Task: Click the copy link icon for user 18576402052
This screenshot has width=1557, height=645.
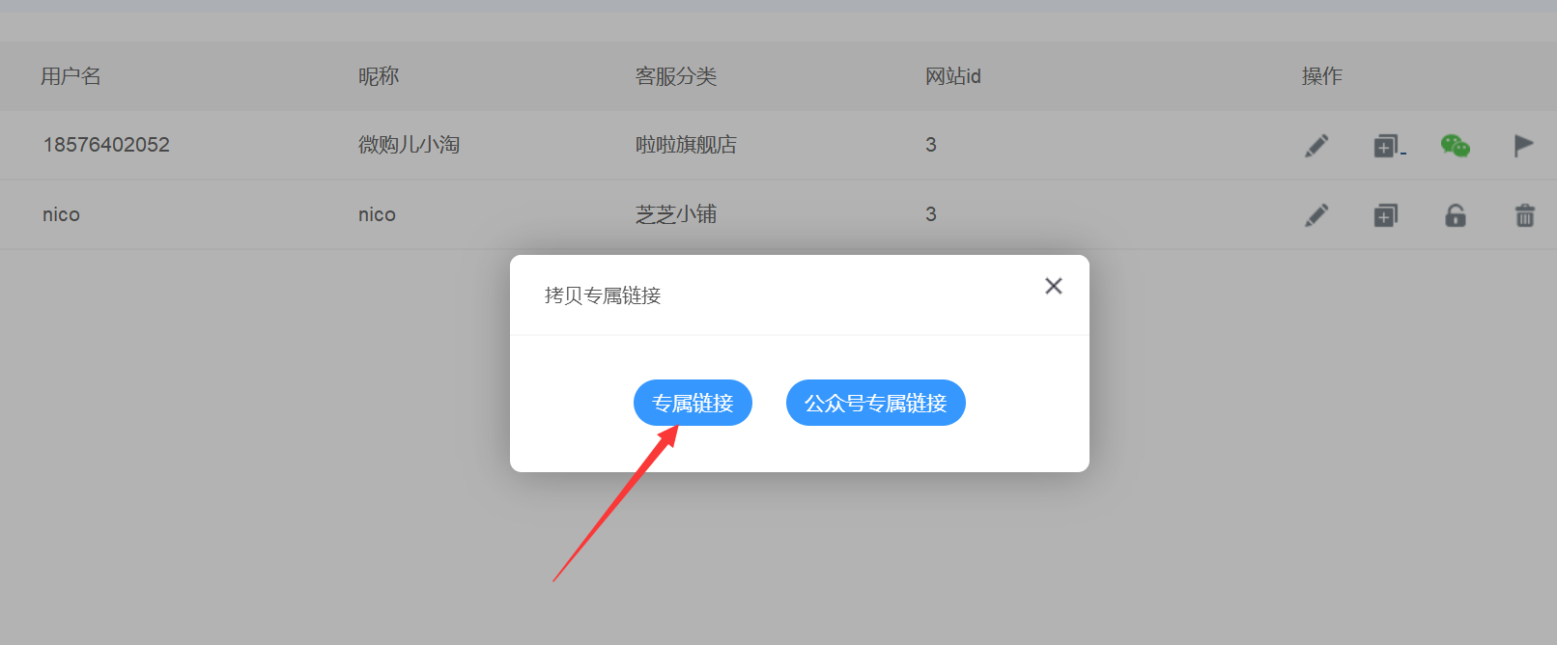Action: [1388, 146]
